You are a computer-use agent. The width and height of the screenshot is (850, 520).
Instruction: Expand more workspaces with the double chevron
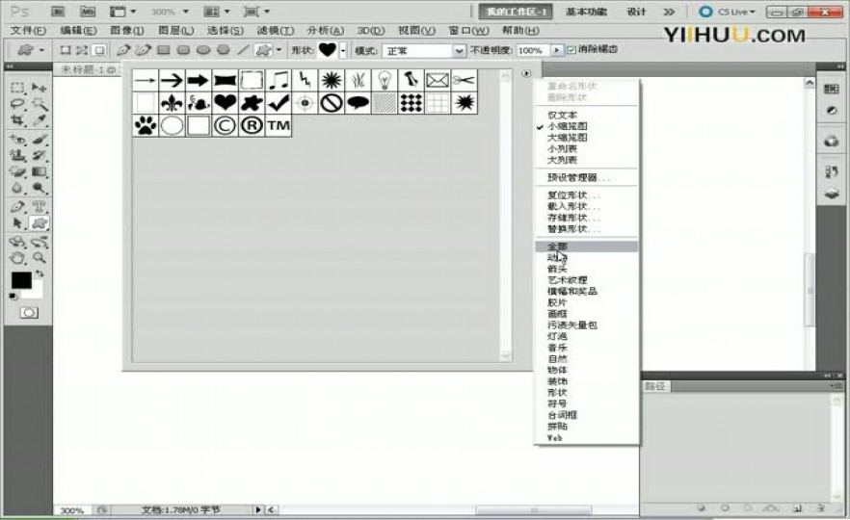pos(670,12)
